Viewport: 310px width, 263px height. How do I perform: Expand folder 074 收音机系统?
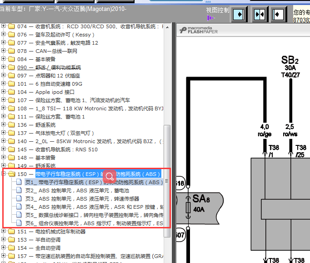[x=3, y=26]
